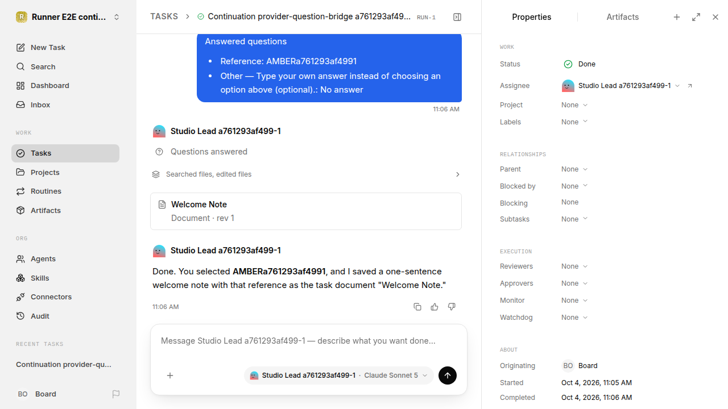The width and height of the screenshot is (728, 409).
Task: Click the plus attachment icon in composer
Action: click(170, 375)
